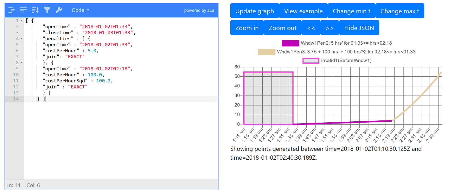Collapse the penalties array on line 4
This screenshot has height=192, width=454.
point(21,39)
